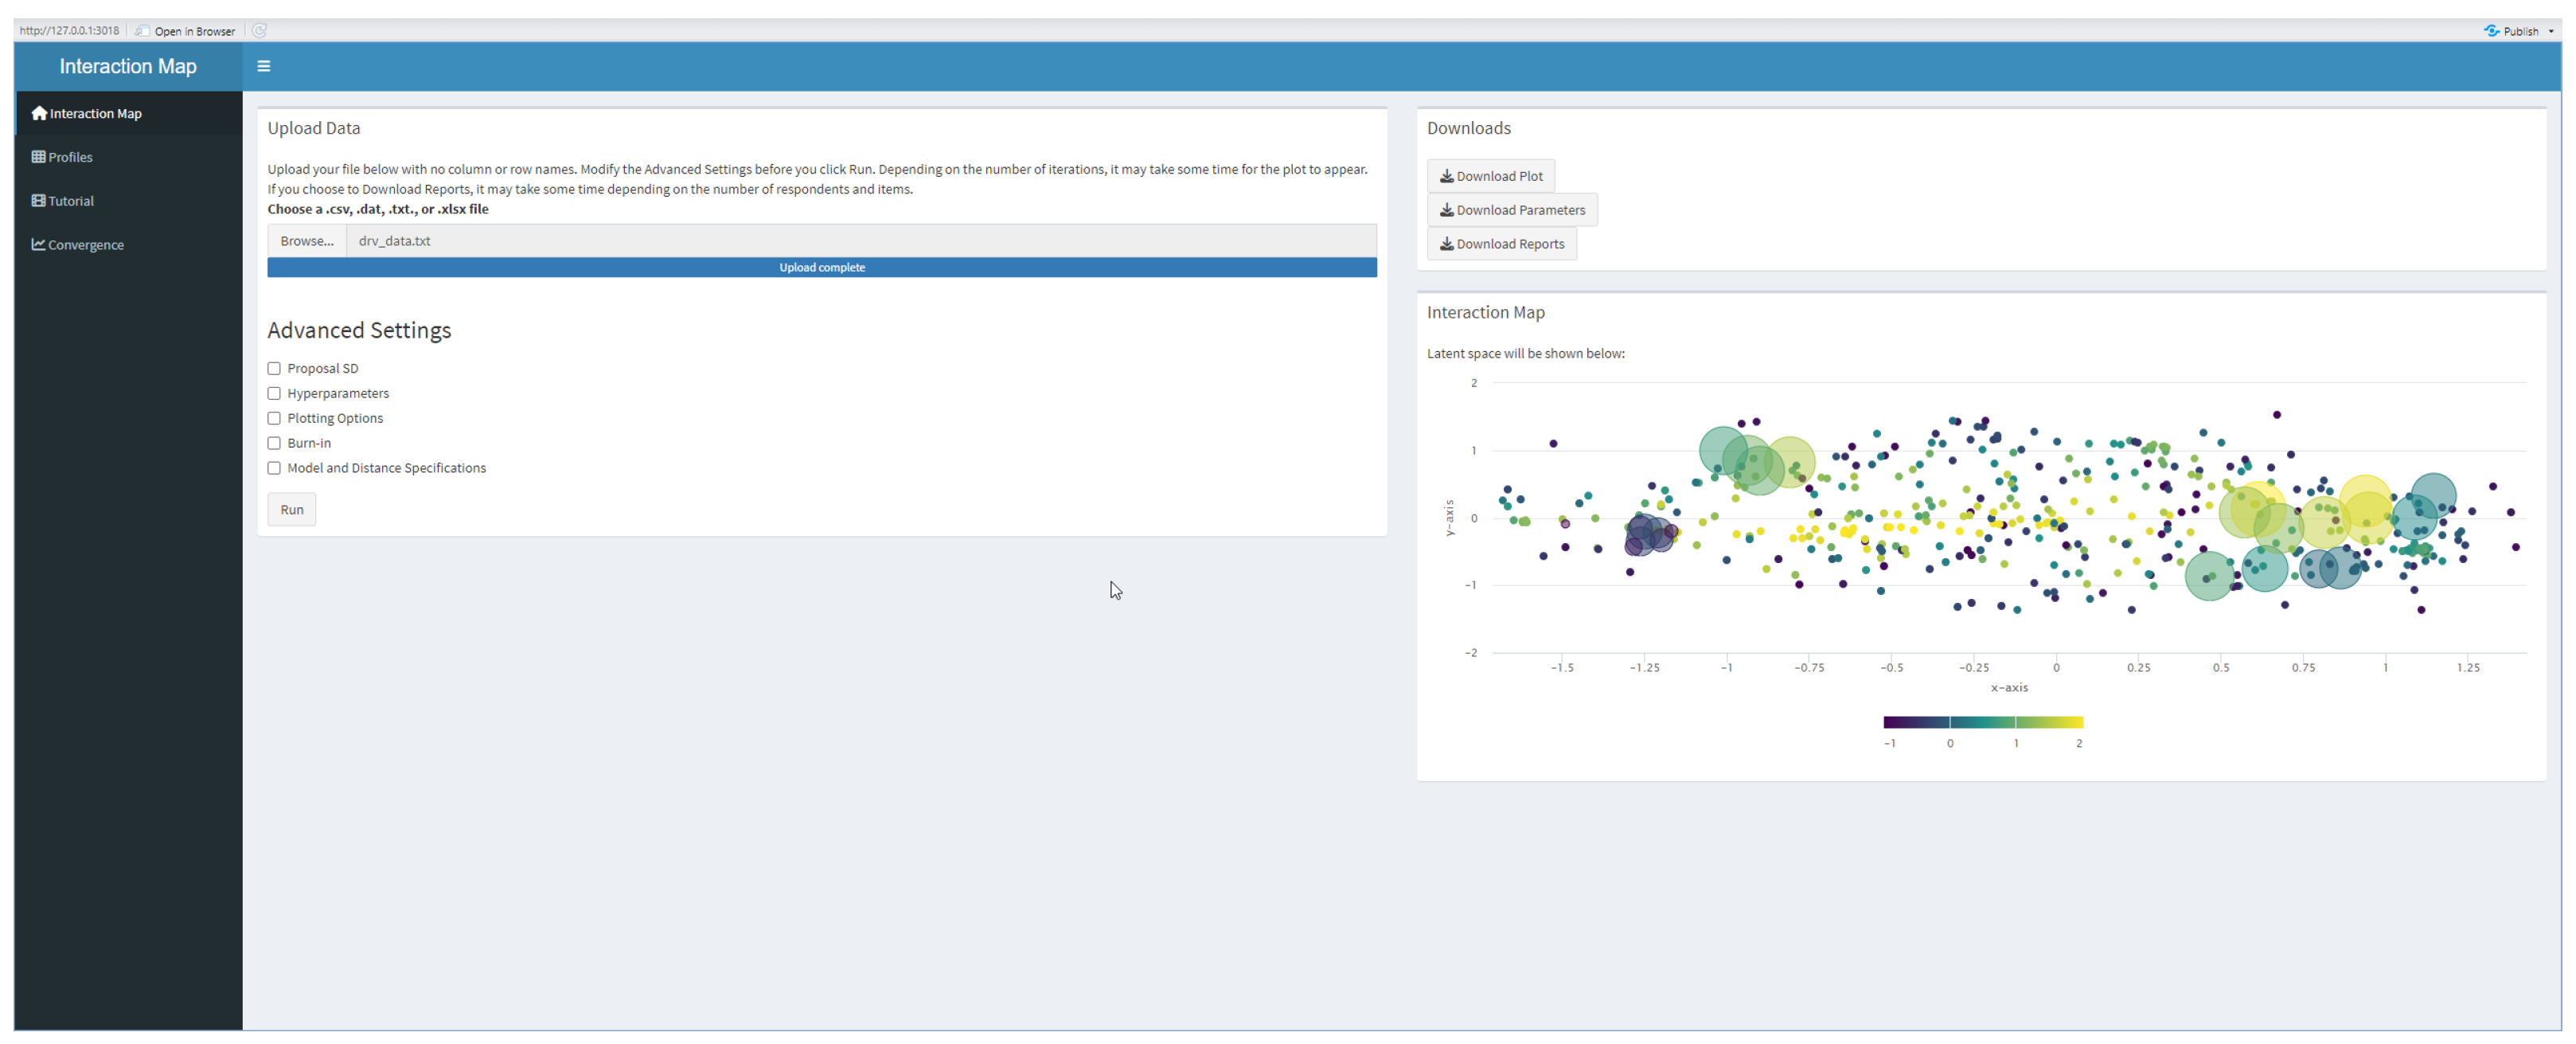Click the table icon next to Profiles
2576x1044 pixels.
click(38, 157)
